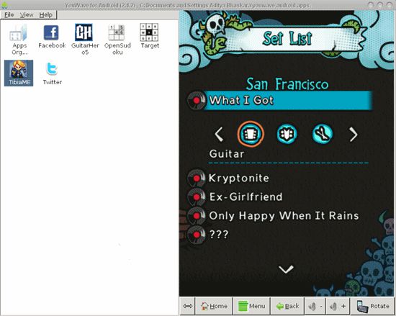Image resolution: width=396 pixels, height=316 pixels.
Task: Show more songs with down chevron
Action: click(286, 269)
